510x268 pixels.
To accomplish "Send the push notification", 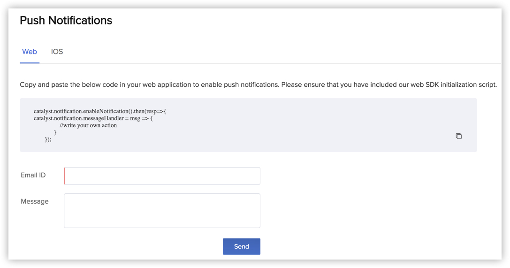I will coord(241,246).
